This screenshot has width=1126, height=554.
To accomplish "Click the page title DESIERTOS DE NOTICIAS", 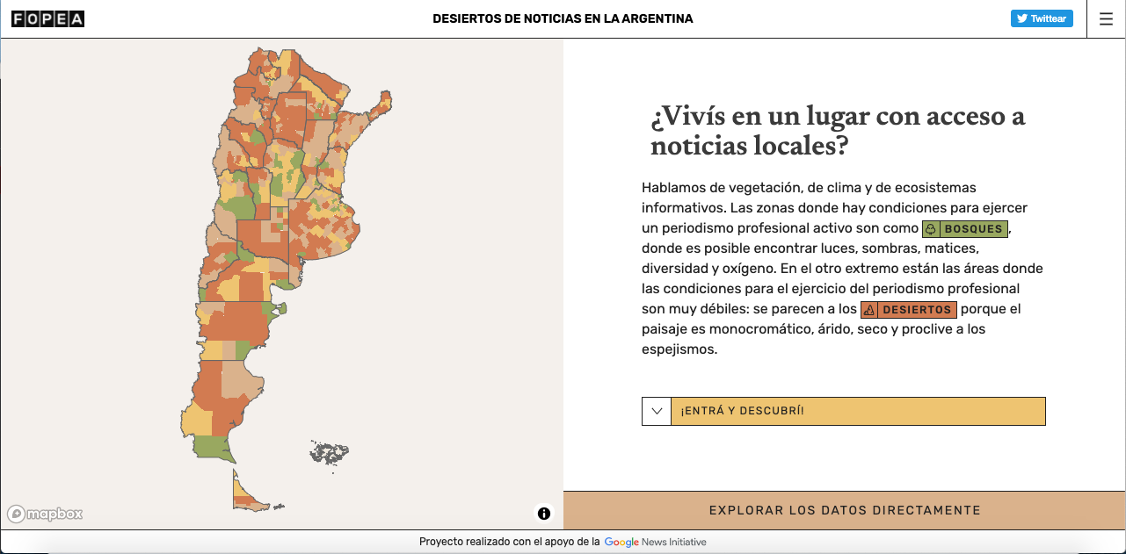I will point(563,18).
